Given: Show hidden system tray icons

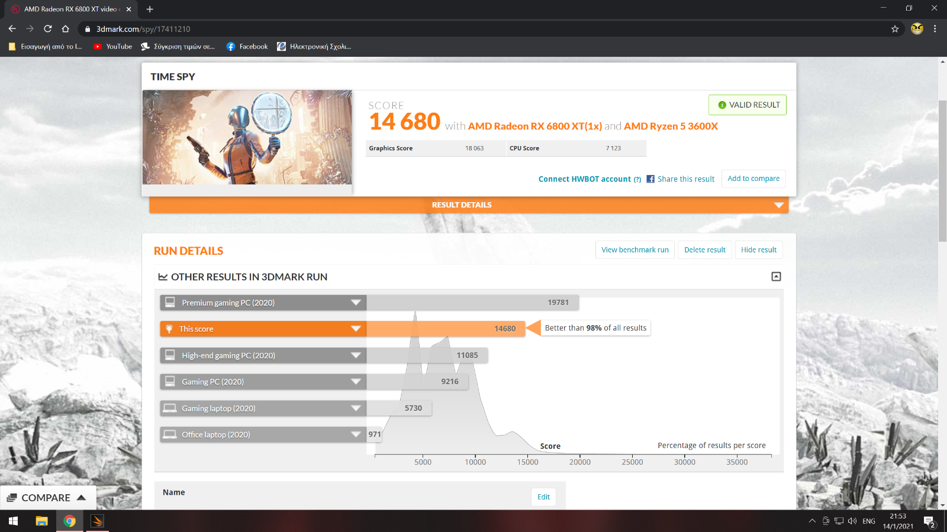Looking at the screenshot, I should pos(812,521).
